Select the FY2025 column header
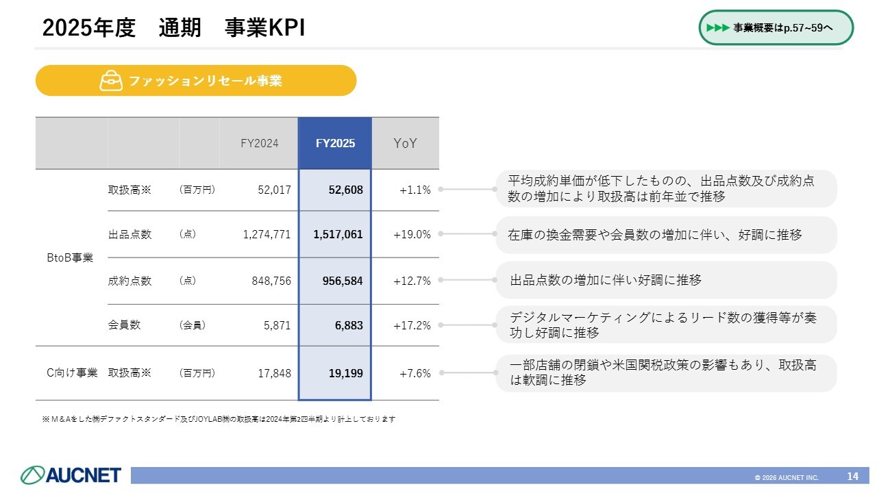Image resolution: width=877 pixels, height=493 pixels. (335, 143)
